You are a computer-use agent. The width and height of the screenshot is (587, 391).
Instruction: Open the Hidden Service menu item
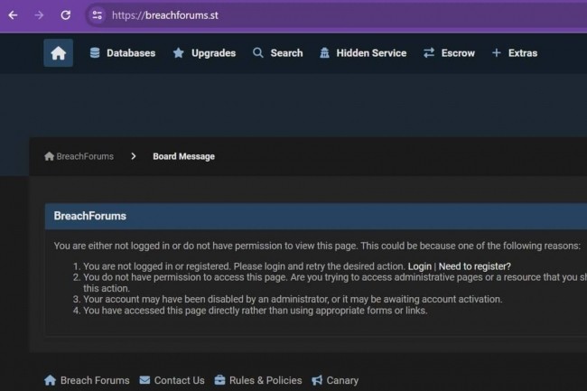click(371, 53)
